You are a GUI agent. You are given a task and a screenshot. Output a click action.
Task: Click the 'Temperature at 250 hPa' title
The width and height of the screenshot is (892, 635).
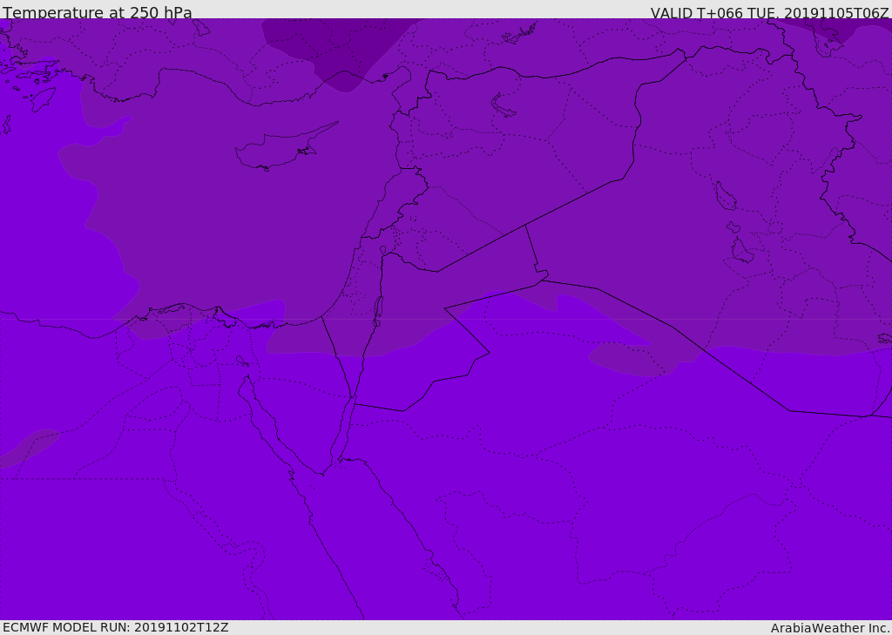coord(98,12)
